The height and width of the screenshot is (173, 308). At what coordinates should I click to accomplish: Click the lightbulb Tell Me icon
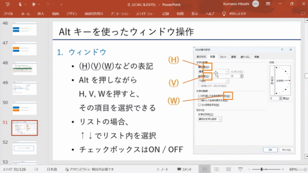[x=224, y=13]
